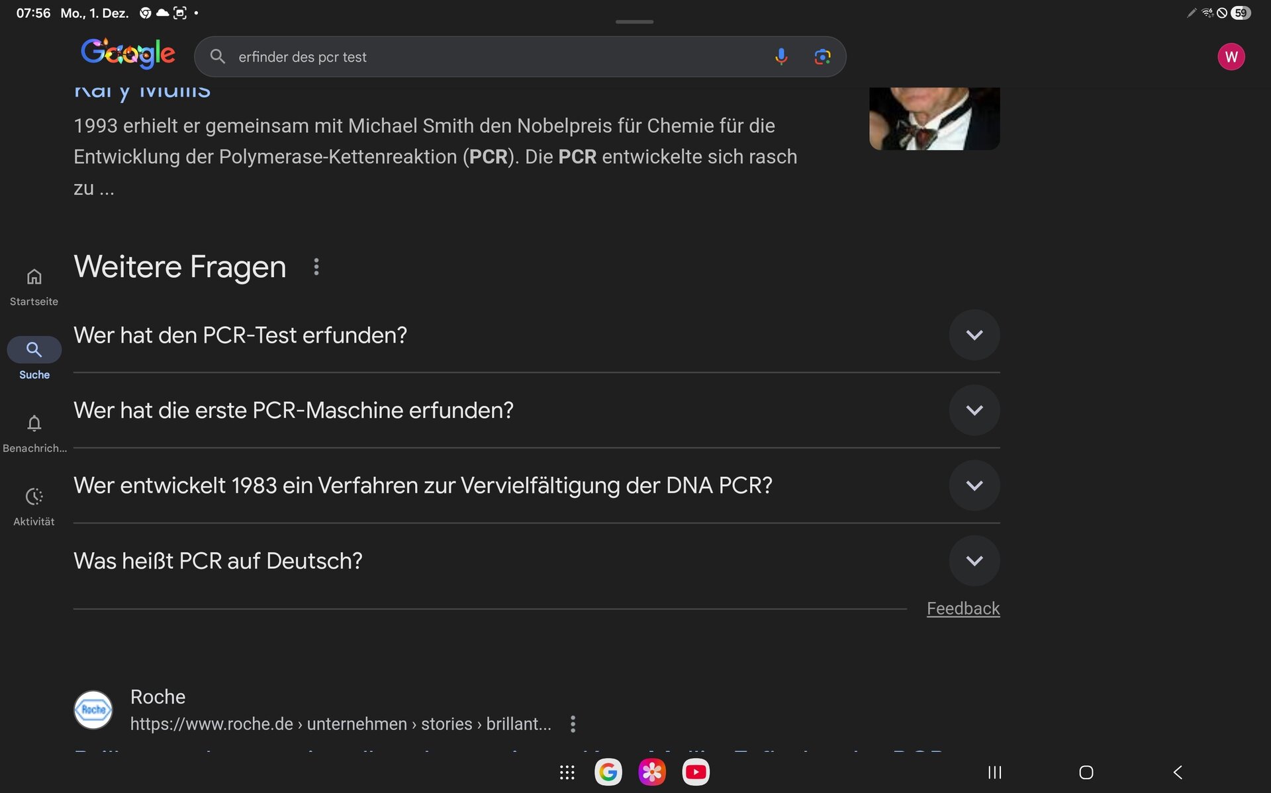Viewport: 1271px width, 793px height.
Task: Expand 'Wer hat die erste PCR-Maschine erfunden?'
Action: click(974, 411)
